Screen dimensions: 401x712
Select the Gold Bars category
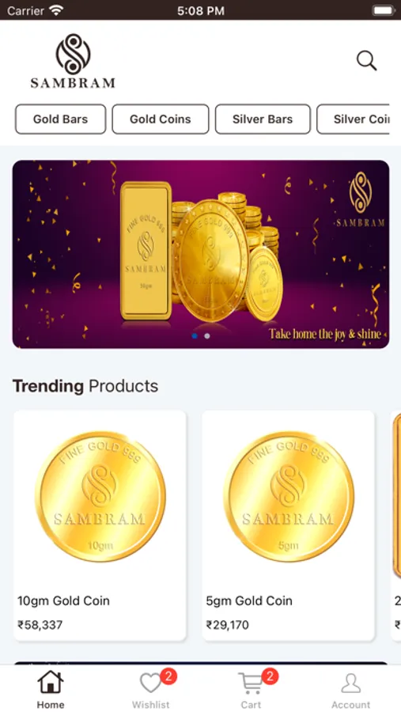pos(60,119)
